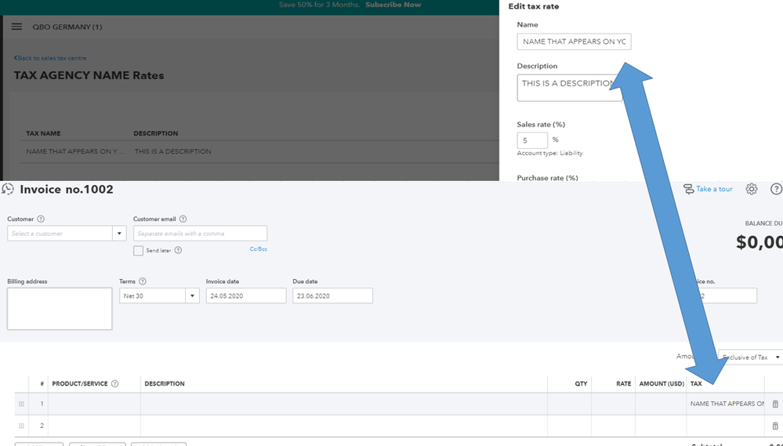Click the Take a tour link
Image resolution: width=783 pixels, height=446 pixels.
[x=714, y=189]
